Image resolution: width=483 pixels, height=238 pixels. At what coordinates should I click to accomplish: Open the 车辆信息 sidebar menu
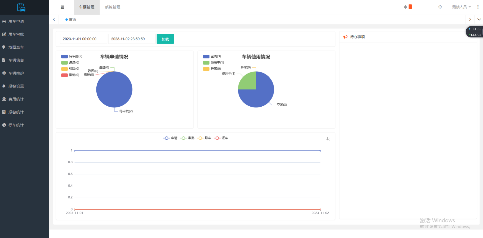(25, 60)
